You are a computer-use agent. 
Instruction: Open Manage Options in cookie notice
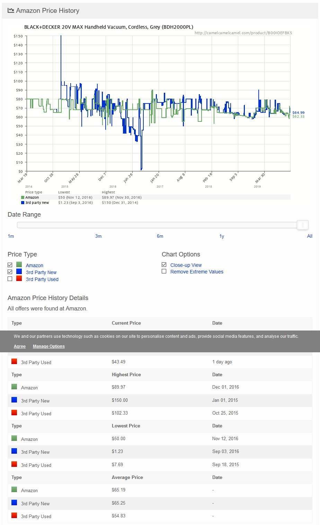pyautogui.click(x=49, y=346)
